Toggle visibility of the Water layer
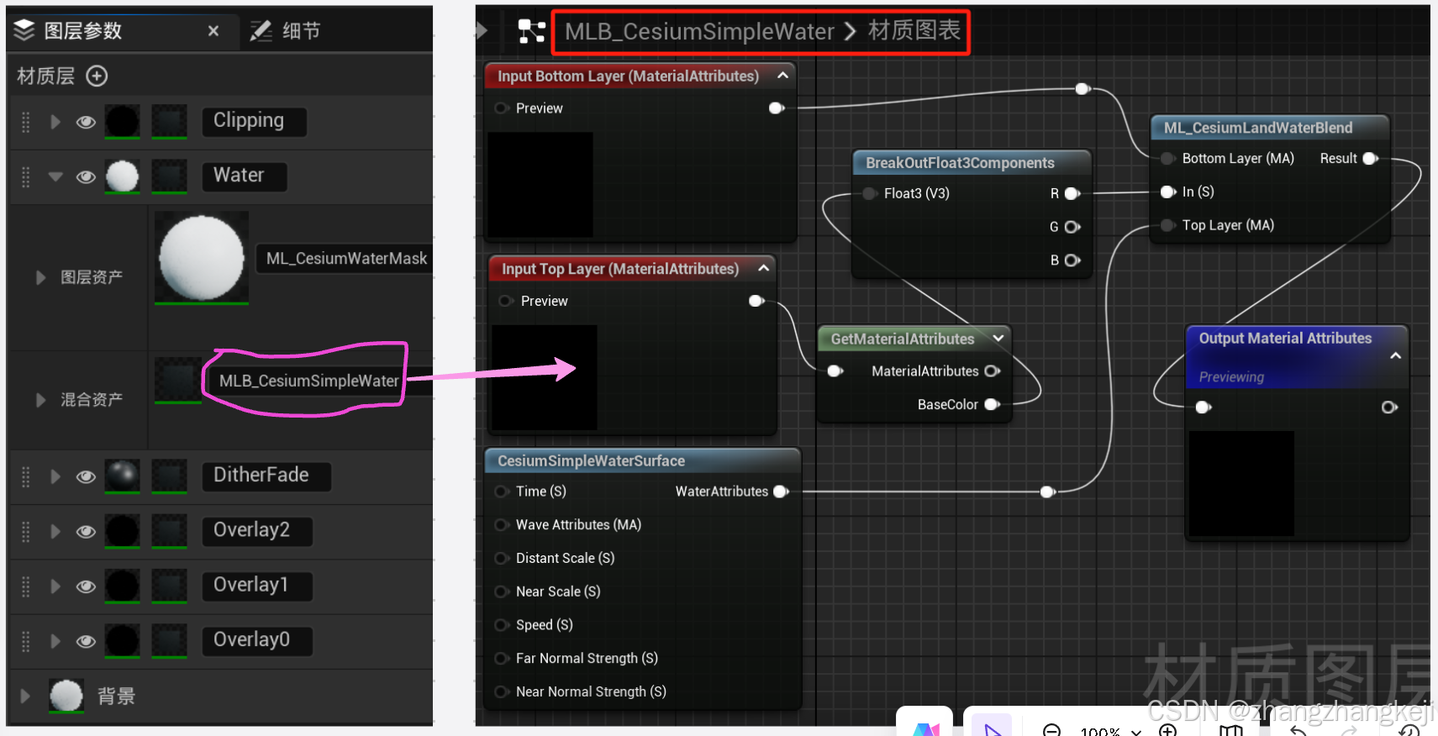1438x736 pixels. click(x=86, y=177)
